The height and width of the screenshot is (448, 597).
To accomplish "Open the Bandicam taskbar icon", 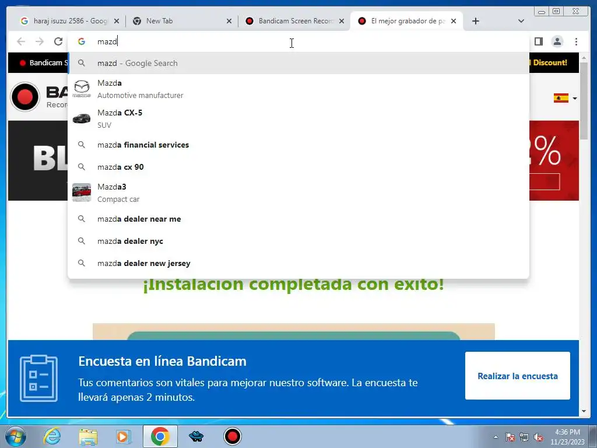I will tap(232, 436).
